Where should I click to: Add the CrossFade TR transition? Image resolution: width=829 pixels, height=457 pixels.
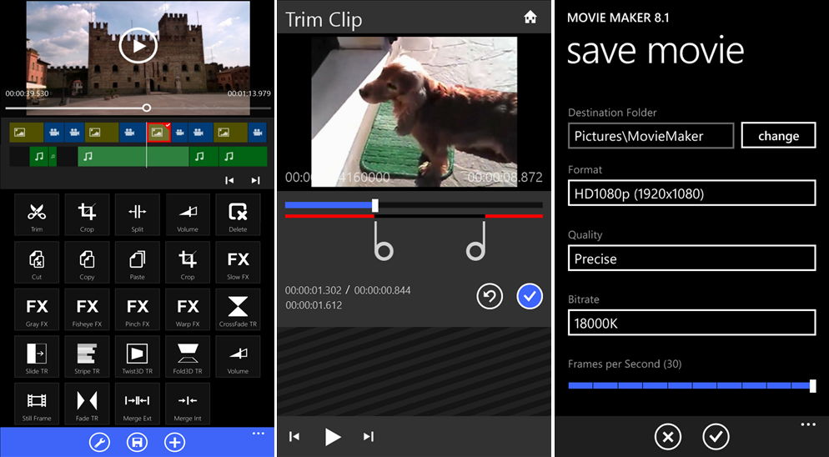[x=238, y=309]
